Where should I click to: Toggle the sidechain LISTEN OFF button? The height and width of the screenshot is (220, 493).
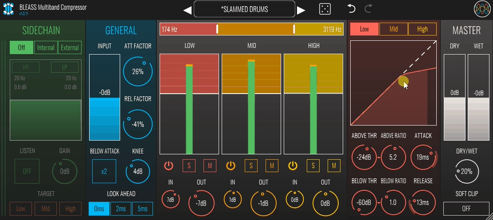point(27,171)
